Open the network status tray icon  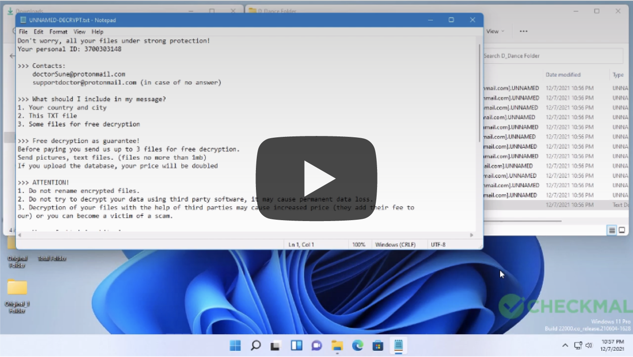pyautogui.click(x=578, y=346)
